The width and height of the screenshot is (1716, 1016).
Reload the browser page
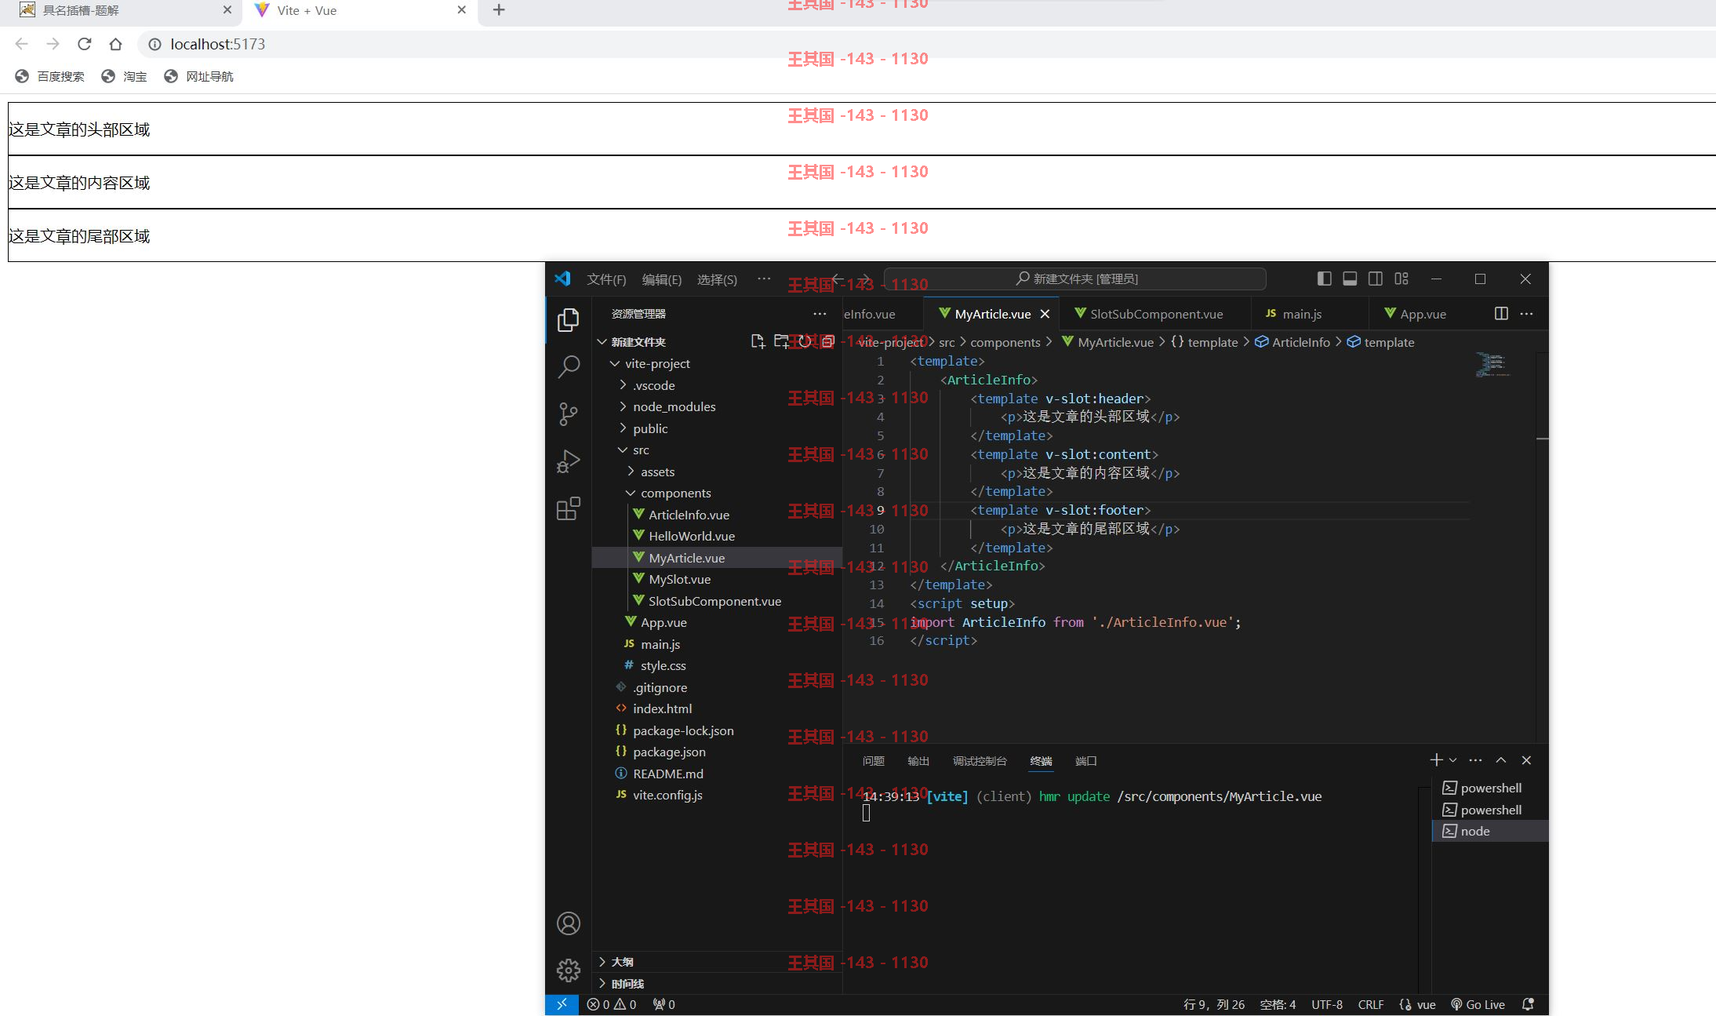85,44
